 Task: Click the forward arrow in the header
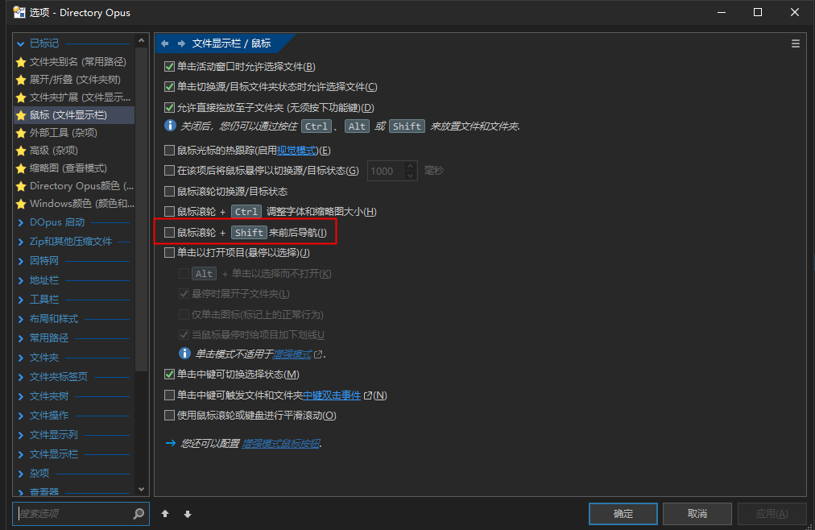point(181,43)
